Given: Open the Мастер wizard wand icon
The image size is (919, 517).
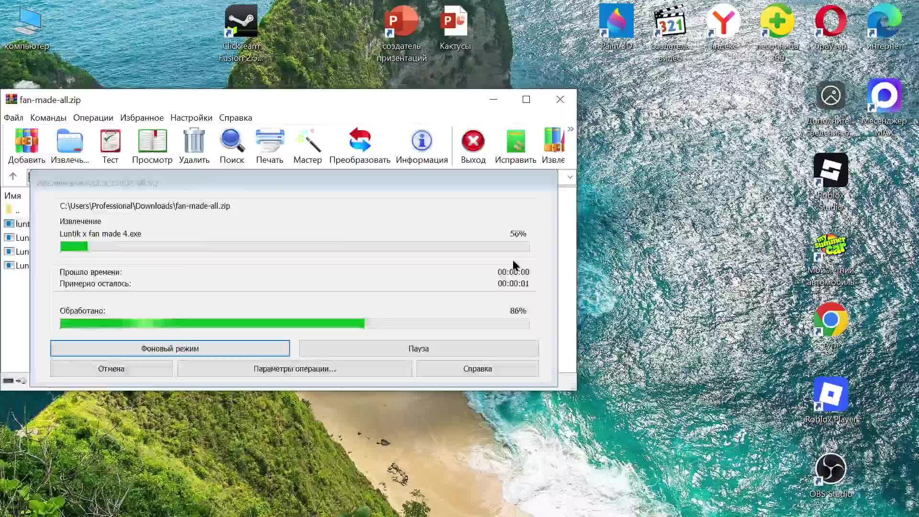Looking at the screenshot, I should coord(307,141).
